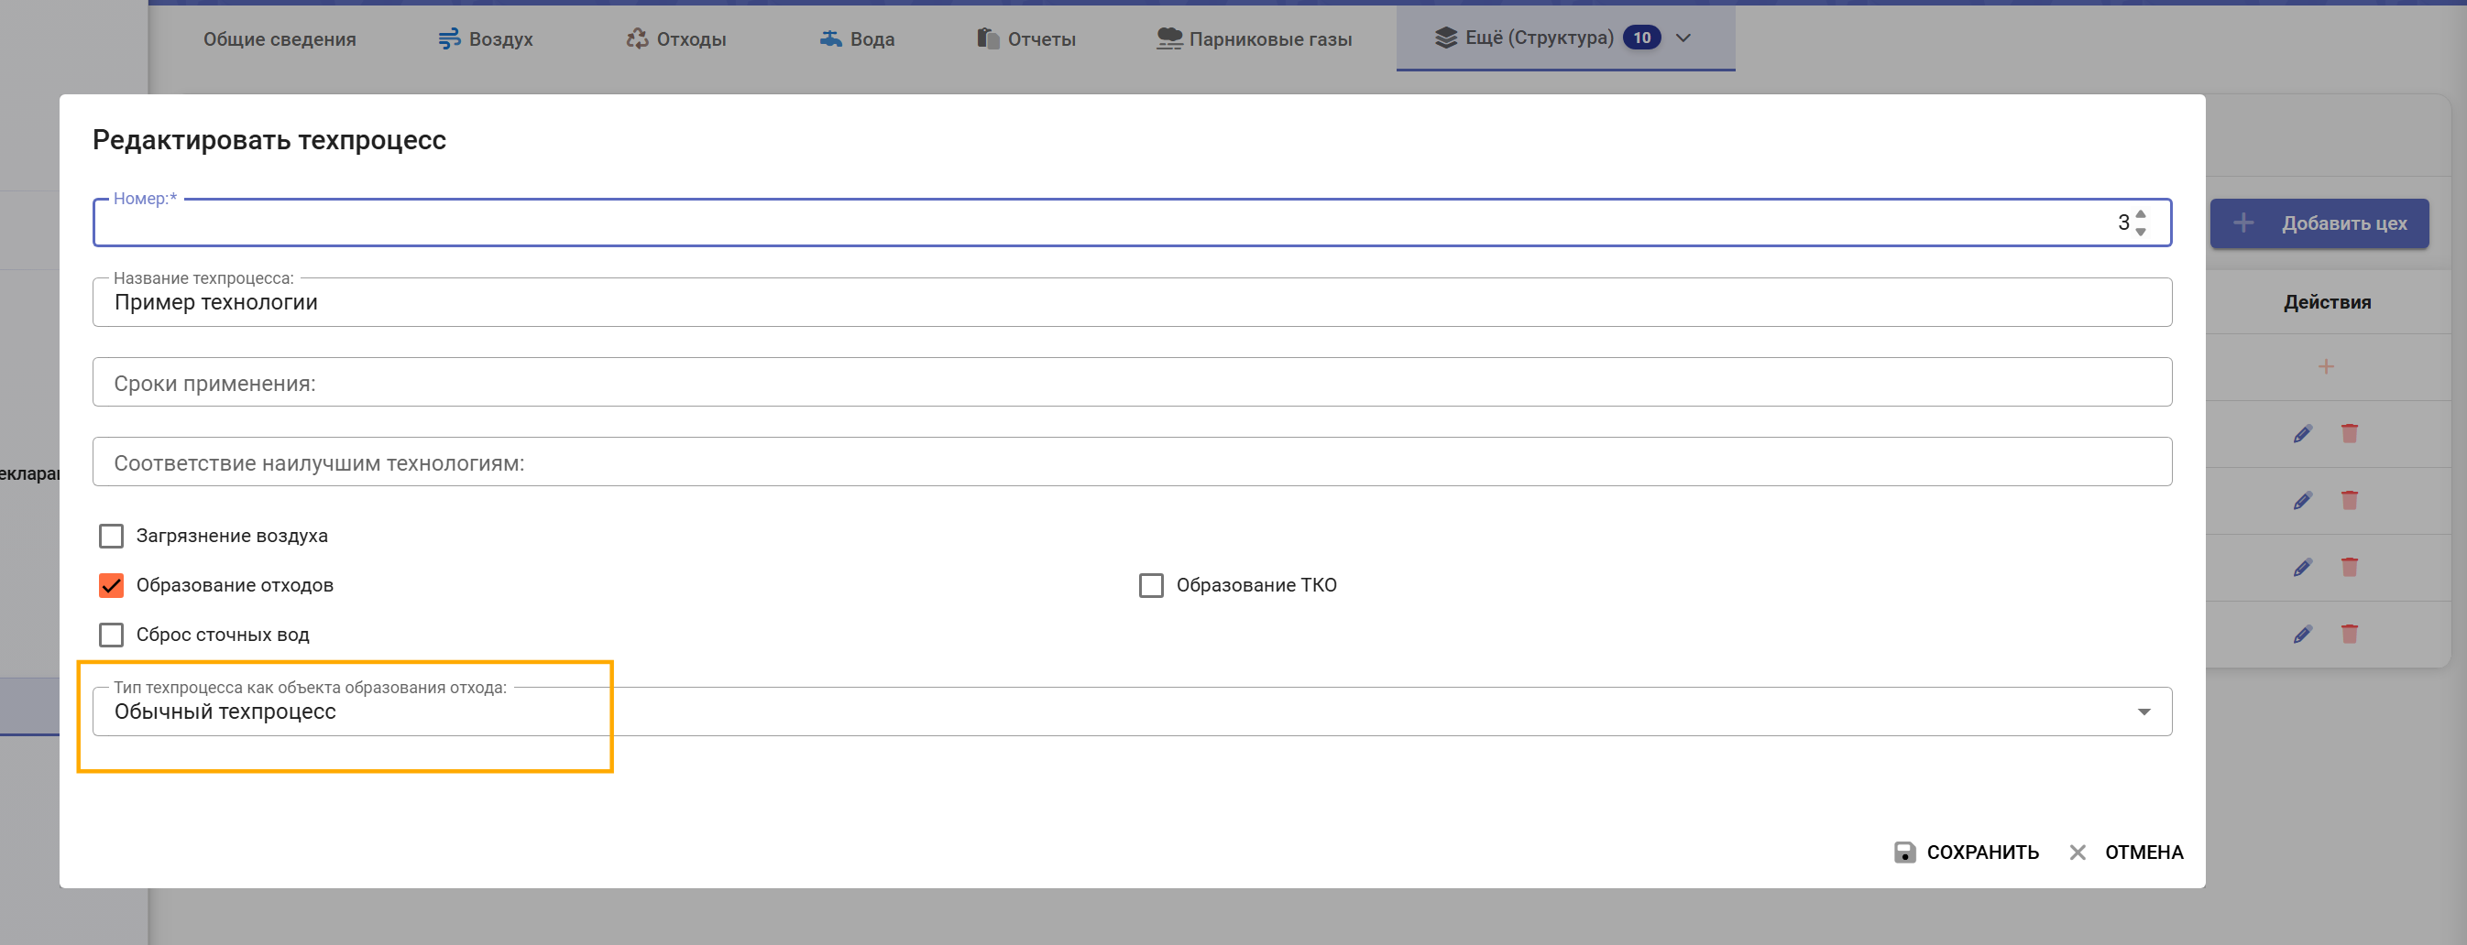Viewport: 2467px width, 945px height.
Task: Click the Ещё (Структура) layers icon
Action: pyautogui.click(x=1445, y=38)
